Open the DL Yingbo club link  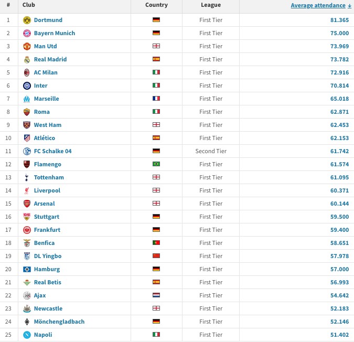(47, 256)
